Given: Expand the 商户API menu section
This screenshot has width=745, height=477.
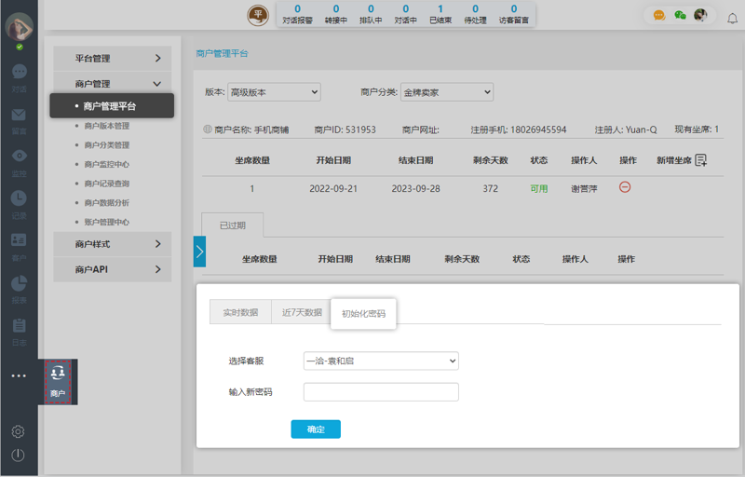Looking at the screenshot, I should 113,269.
